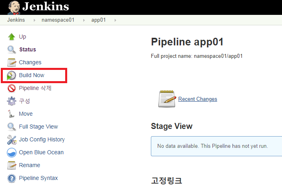Click the Jenkins butler logo
The width and height of the screenshot is (282, 190).
(x=14, y=8)
